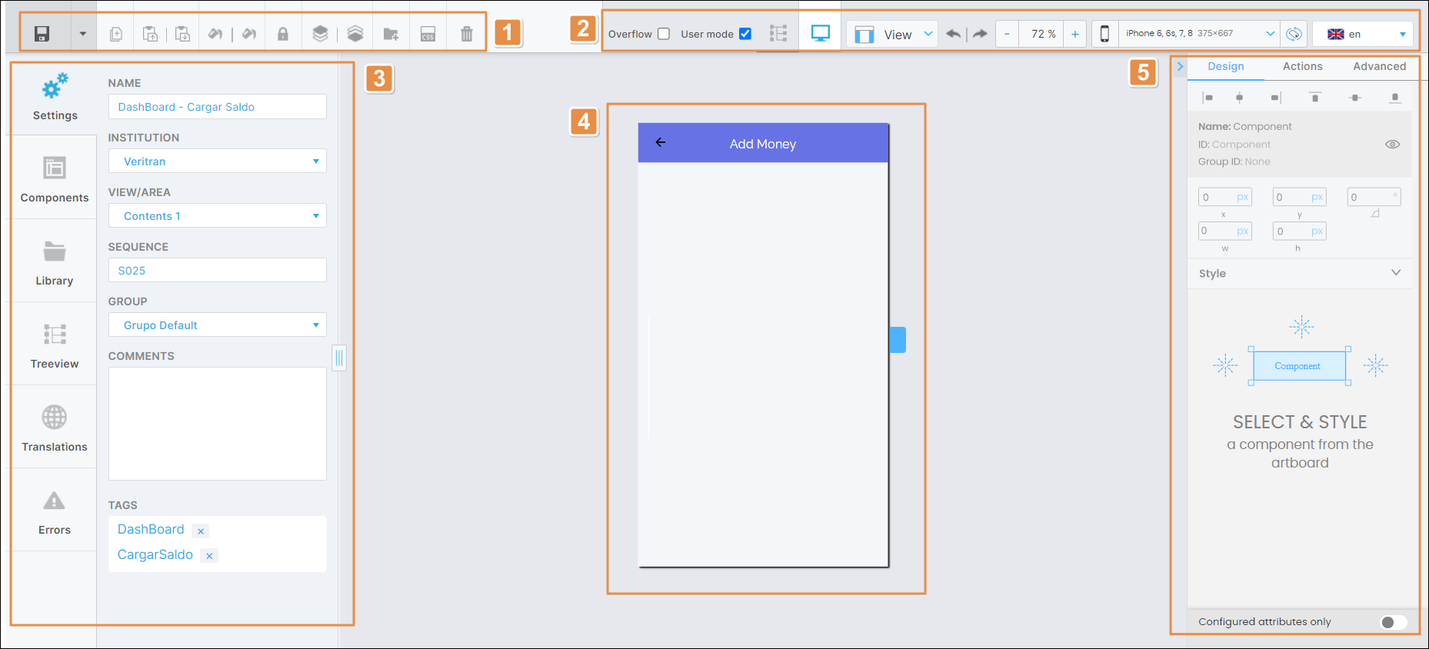The height and width of the screenshot is (649, 1429).
Task: Click the lock icon in toolbar
Action: [283, 34]
